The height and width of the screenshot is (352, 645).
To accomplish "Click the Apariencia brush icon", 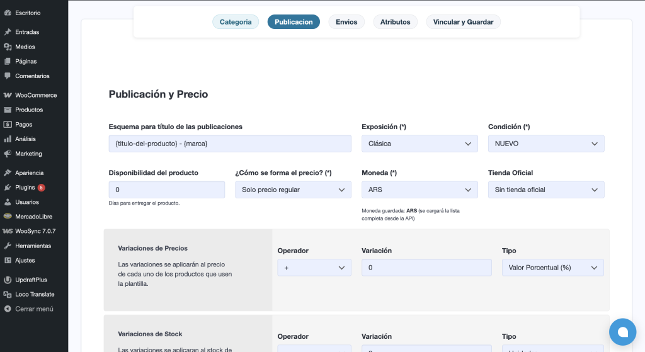I will coord(8,173).
